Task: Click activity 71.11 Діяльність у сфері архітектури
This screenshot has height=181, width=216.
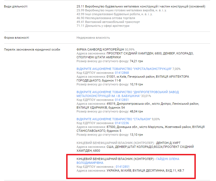Action: 103,26
